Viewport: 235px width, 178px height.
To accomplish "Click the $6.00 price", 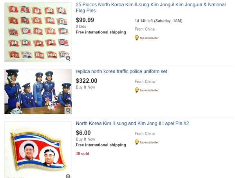I will (x=83, y=133).
